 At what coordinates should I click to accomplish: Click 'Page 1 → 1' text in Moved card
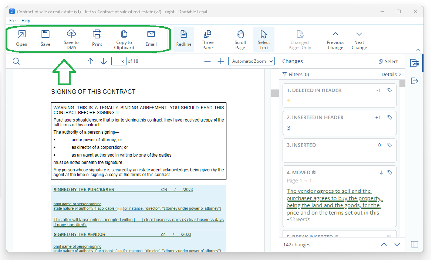click(x=299, y=181)
